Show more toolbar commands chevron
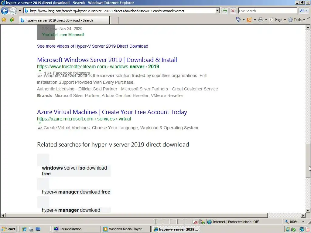 [x=309, y=18]
